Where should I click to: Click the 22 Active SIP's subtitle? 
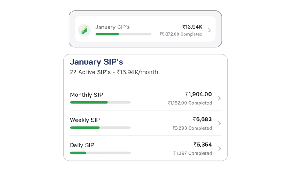[114, 72]
